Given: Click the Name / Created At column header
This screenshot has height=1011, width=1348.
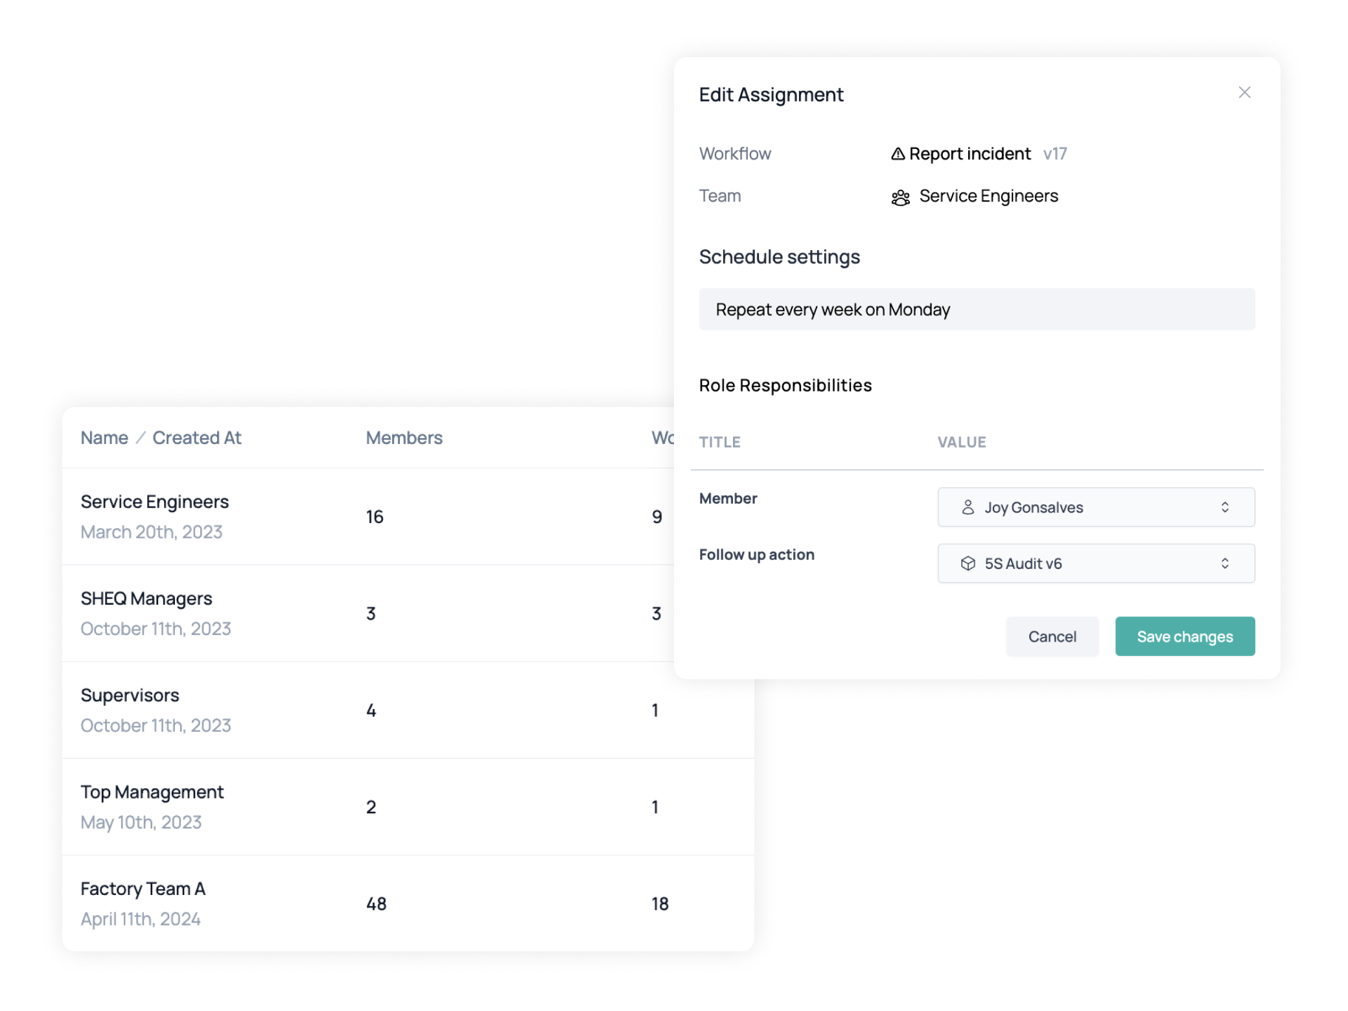Looking at the screenshot, I should point(161,436).
